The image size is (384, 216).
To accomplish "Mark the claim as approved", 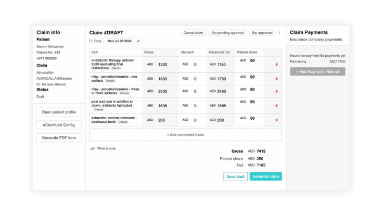I will pos(262,33).
